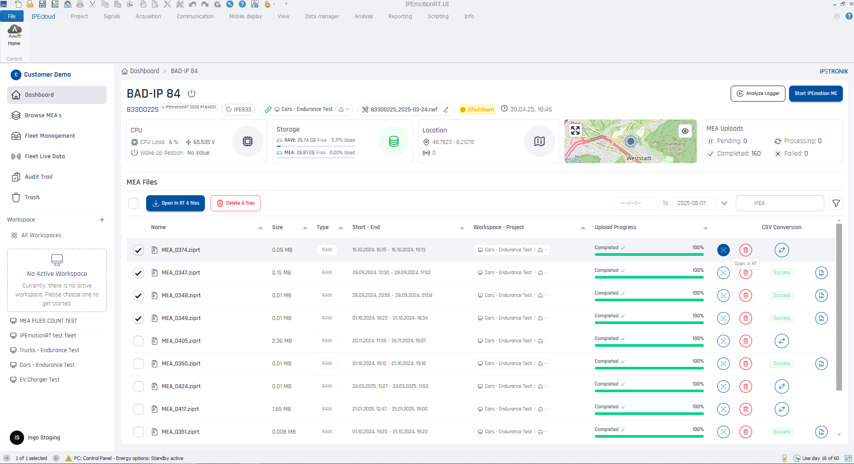Open the date range dropdown chevron
854x464 pixels.
(x=724, y=203)
